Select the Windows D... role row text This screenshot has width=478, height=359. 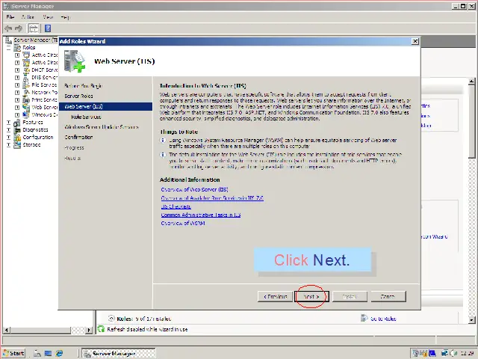(x=45, y=114)
